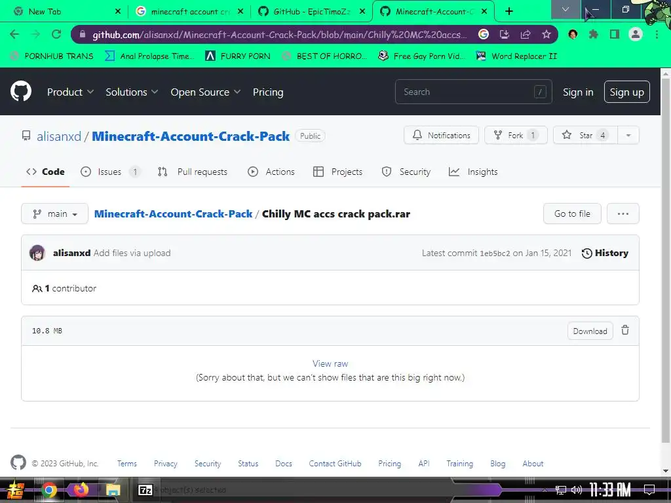Click the Sign in link
The height and width of the screenshot is (503, 671).
pos(578,92)
